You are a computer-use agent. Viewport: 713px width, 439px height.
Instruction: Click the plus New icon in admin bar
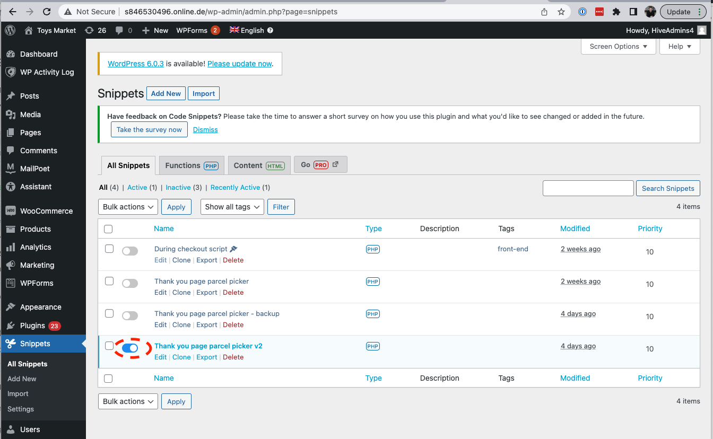tap(146, 30)
